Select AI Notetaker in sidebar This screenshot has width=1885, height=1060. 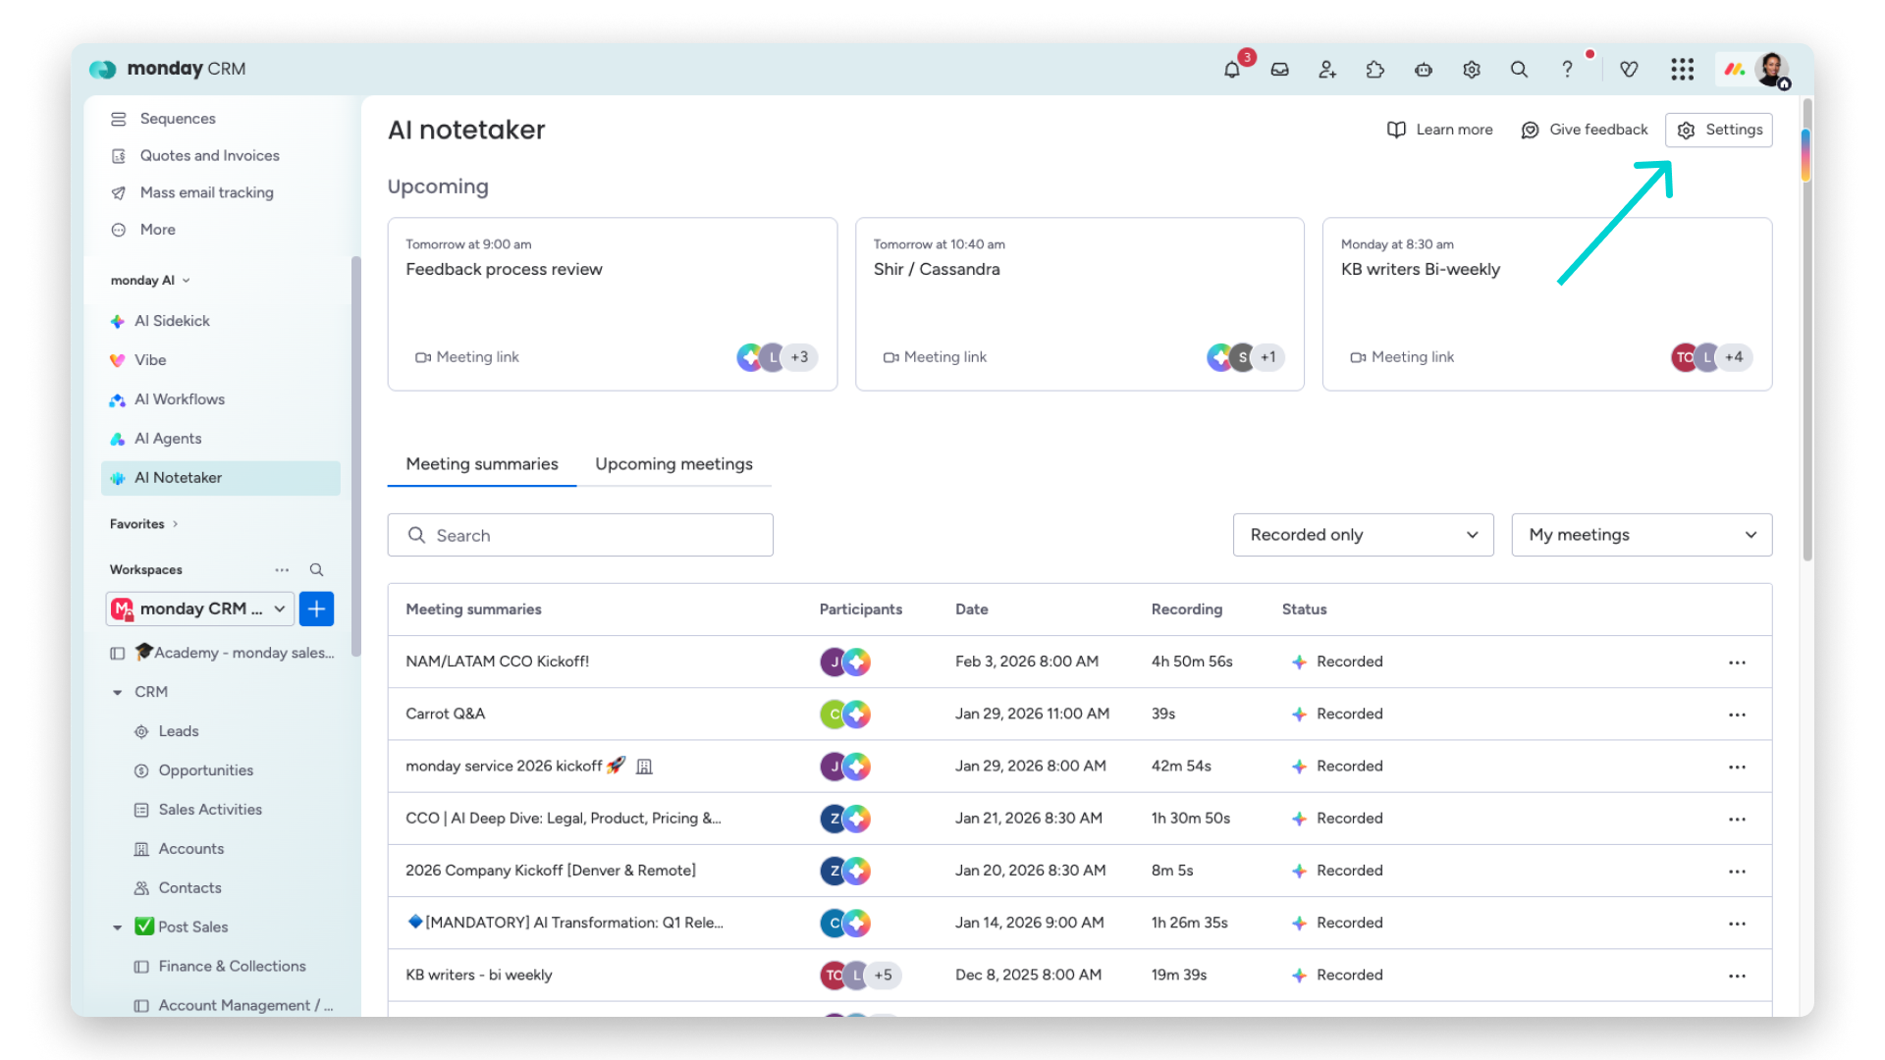coord(221,478)
